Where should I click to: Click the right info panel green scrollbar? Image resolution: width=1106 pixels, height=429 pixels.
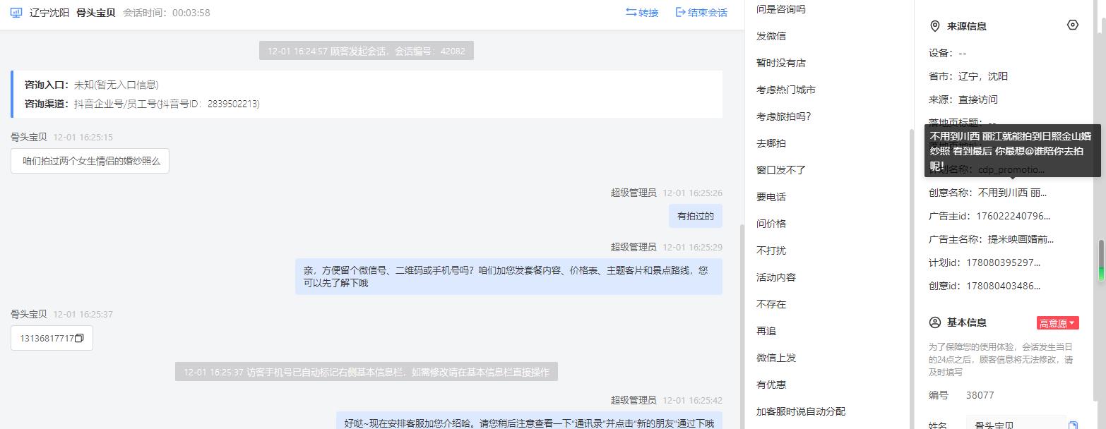[1100, 261]
